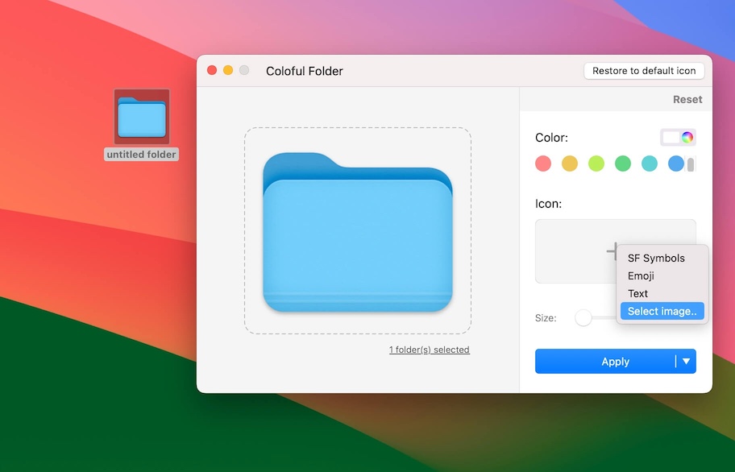Choose the orange-yellow color swatch

click(x=570, y=164)
